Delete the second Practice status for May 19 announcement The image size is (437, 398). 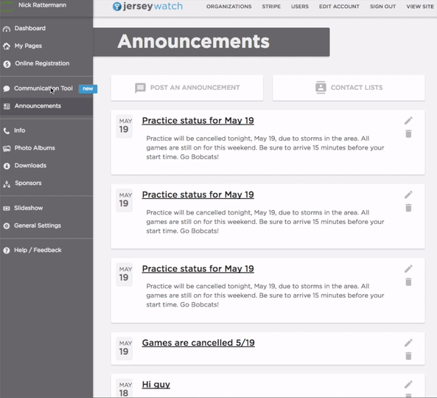(408, 208)
